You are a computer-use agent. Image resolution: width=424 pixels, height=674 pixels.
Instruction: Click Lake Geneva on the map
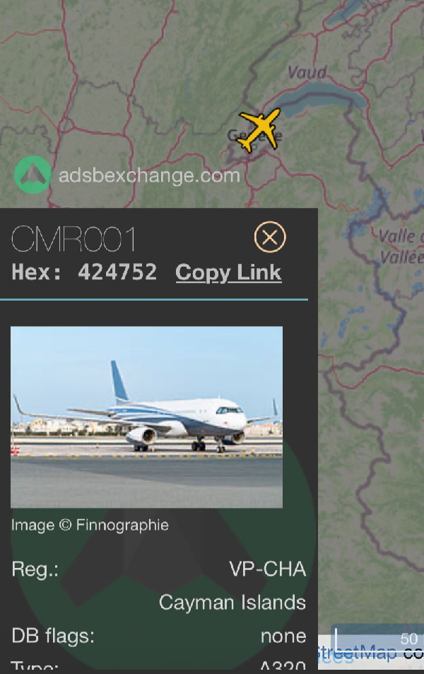coord(325,97)
